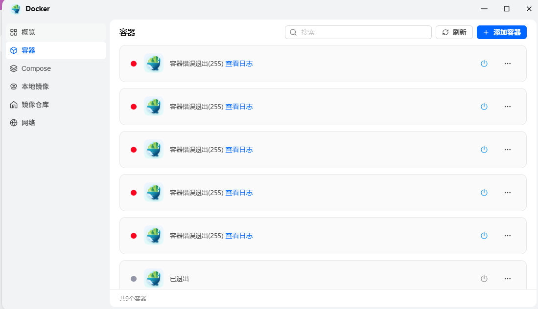Click the search magnifier icon in search bar
The width and height of the screenshot is (538, 309).
(x=293, y=32)
